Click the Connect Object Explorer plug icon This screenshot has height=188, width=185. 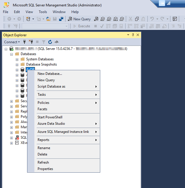[24, 42]
